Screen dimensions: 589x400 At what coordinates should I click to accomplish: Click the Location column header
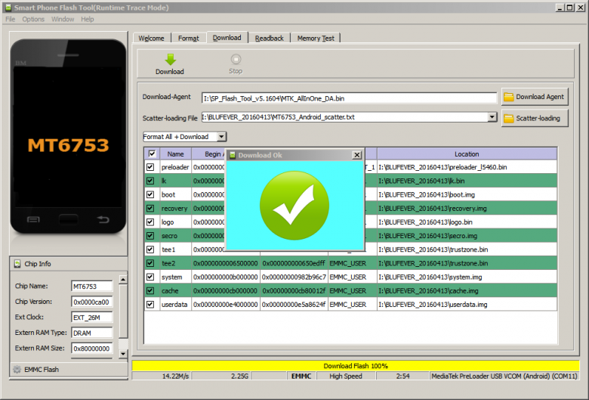[x=467, y=154]
